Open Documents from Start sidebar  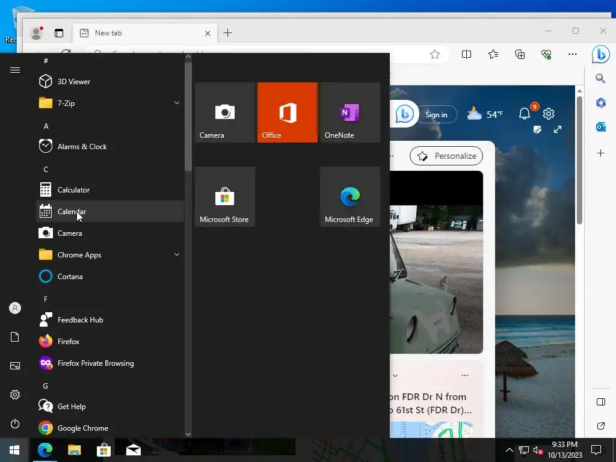pos(15,337)
